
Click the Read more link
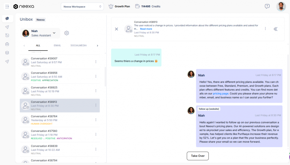click(x=146, y=29)
